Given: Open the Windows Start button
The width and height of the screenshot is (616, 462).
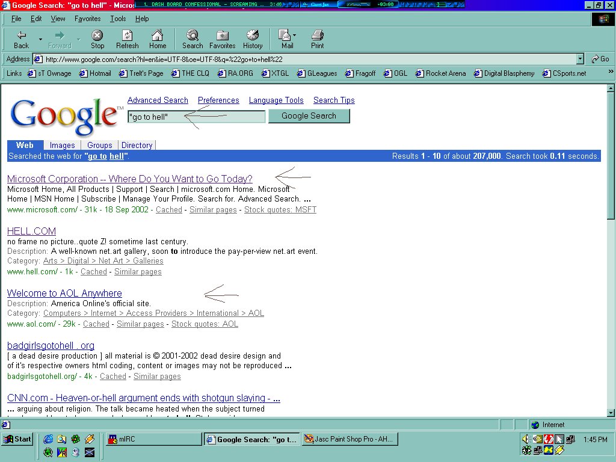Looking at the screenshot, I should point(17,439).
